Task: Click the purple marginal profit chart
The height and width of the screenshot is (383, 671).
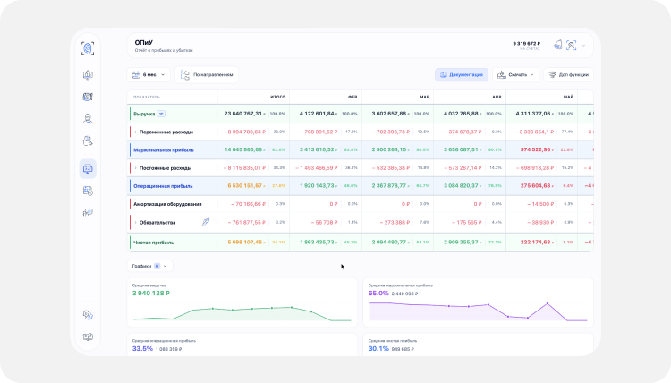Action: [x=479, y=311]
